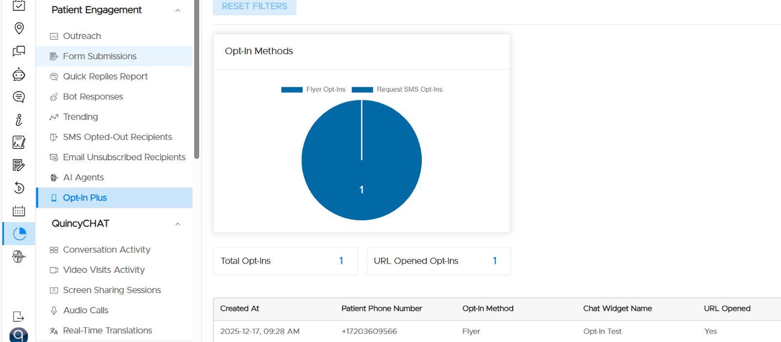
Task: Click the Real-Time Translations icon
Action: pos(54,331)
